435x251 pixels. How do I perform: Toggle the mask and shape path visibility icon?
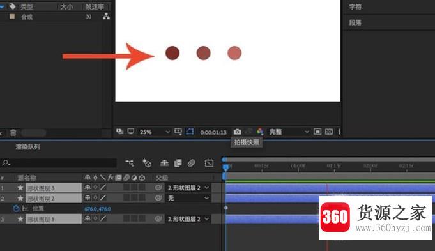click(190, 132)
